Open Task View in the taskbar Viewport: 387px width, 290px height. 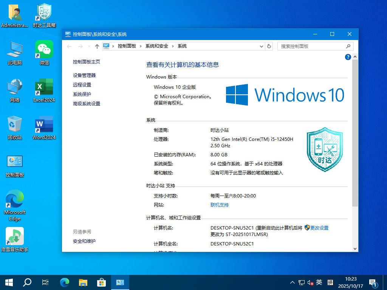coord(45,282)
